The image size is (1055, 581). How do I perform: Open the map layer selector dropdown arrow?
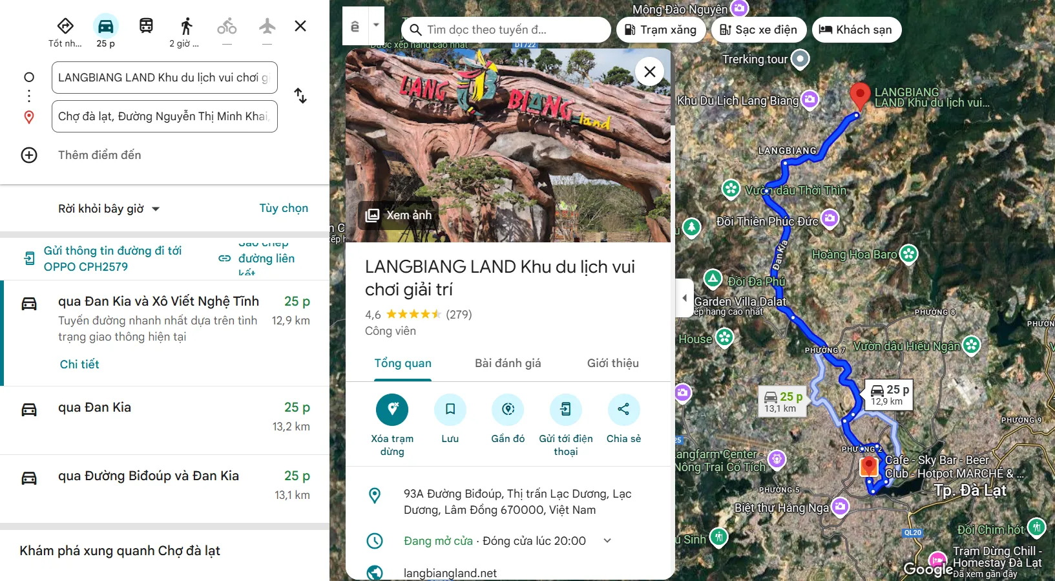tap(376, 25)
